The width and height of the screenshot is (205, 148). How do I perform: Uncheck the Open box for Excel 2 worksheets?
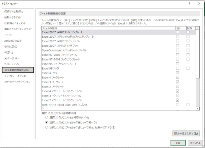(x=178, y=87)
